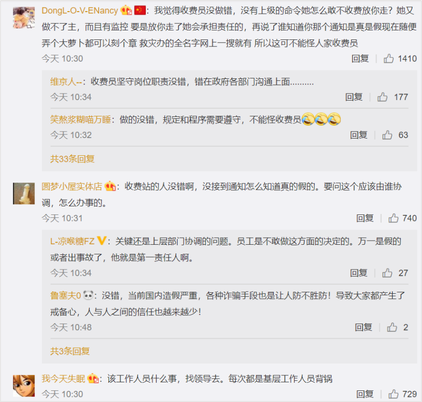Viewport: 422px width, 402px height.
Task: Reply to 鲁塞夫0's comment at 10:48
Action: coord(363,327)
